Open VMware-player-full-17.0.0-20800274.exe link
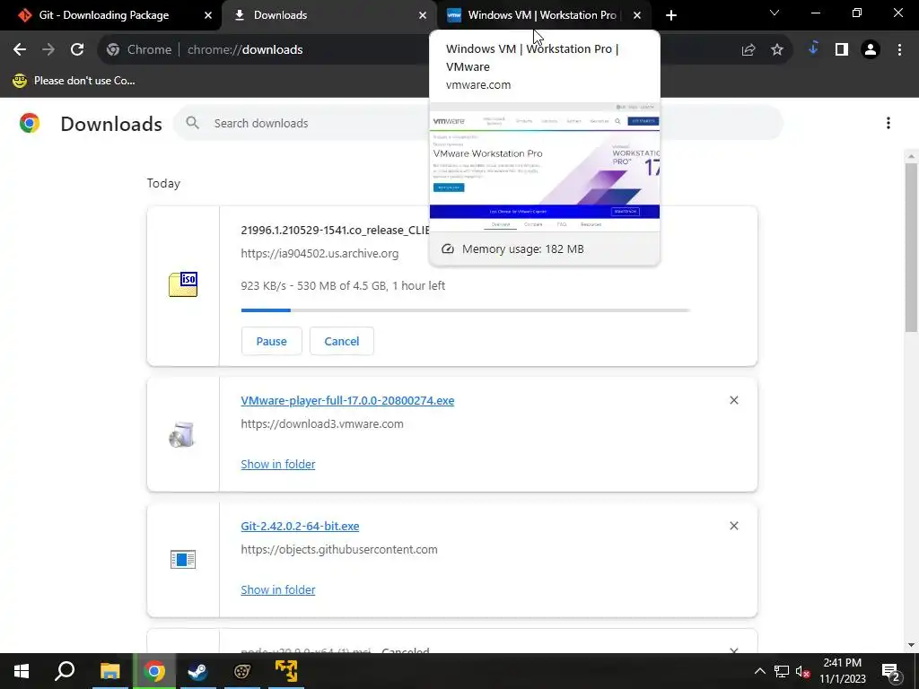This screenshot has height=689, width=919. point(347,401)
